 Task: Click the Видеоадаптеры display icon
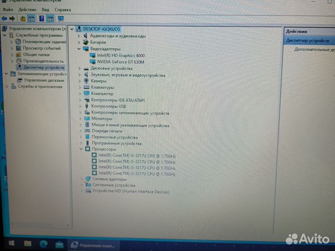click(86, 49)
